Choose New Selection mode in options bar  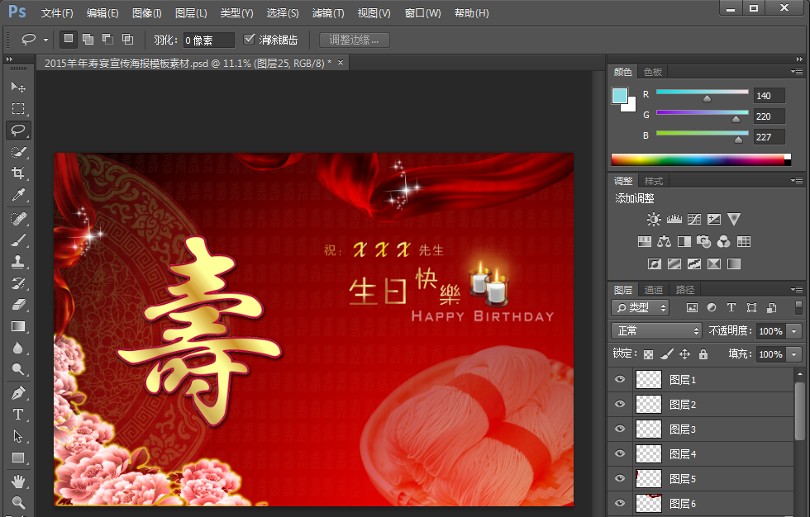point(68,39)
